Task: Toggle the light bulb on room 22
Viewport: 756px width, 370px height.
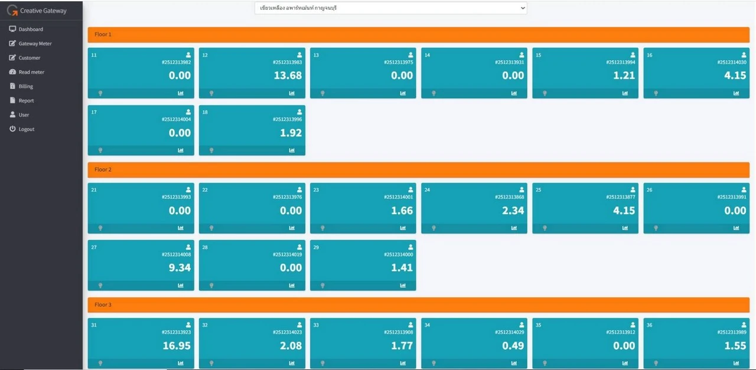Action: [211, 228]
